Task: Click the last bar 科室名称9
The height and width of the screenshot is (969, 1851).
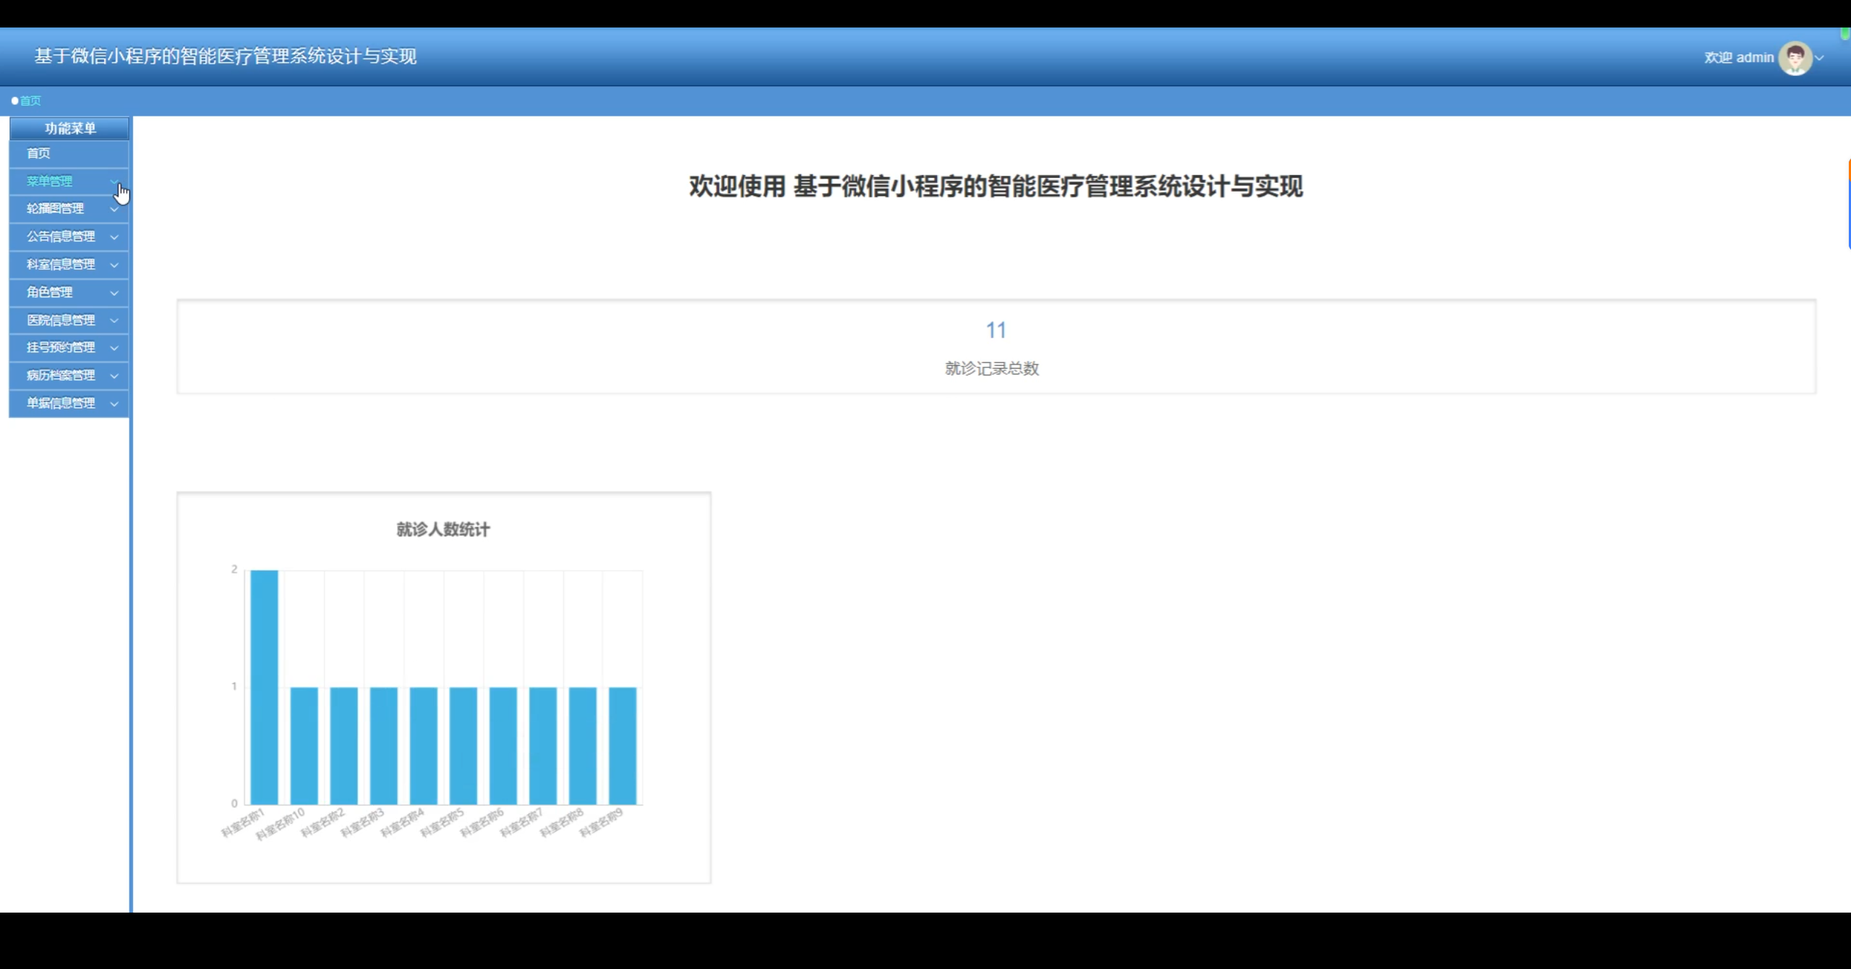Action: (623, 745)
